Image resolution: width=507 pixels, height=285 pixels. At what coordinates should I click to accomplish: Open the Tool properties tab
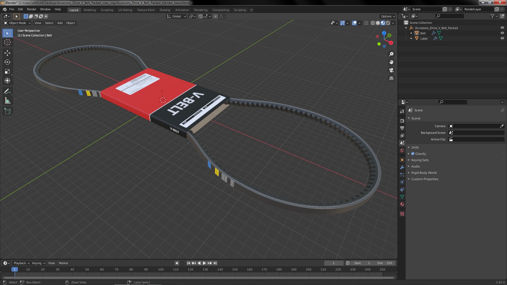point(402,111)
